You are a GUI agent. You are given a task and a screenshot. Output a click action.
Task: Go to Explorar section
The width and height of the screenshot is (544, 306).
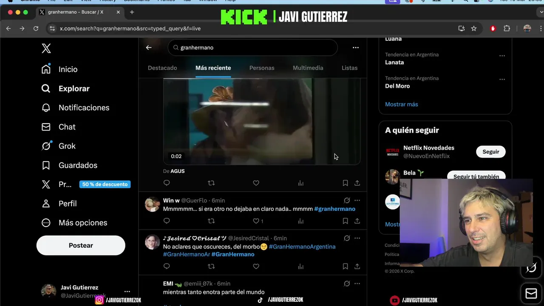coord(65,88)
